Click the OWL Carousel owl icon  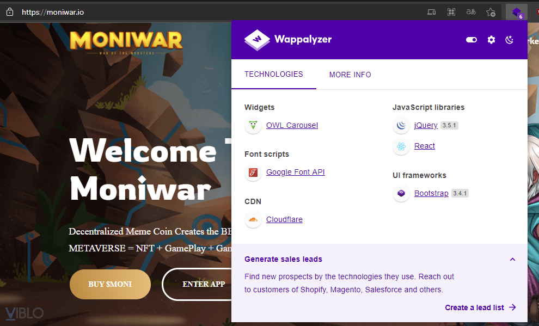[253, 125]
